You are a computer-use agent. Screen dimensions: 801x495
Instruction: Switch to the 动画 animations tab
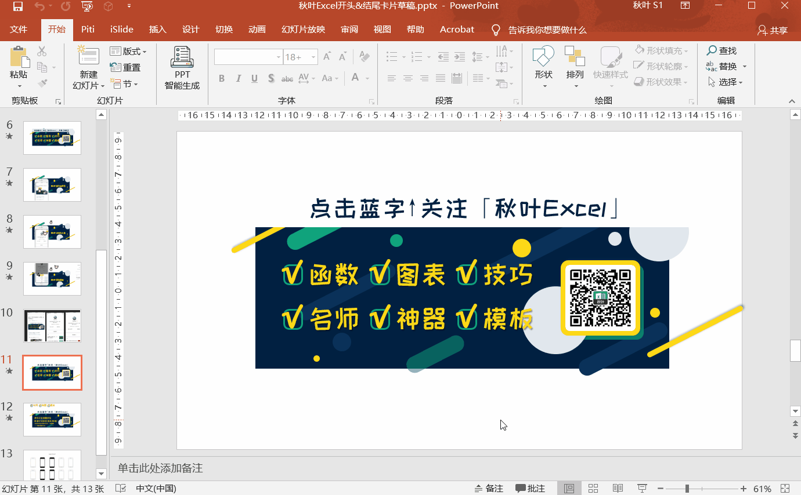click(x=257, y=30)
